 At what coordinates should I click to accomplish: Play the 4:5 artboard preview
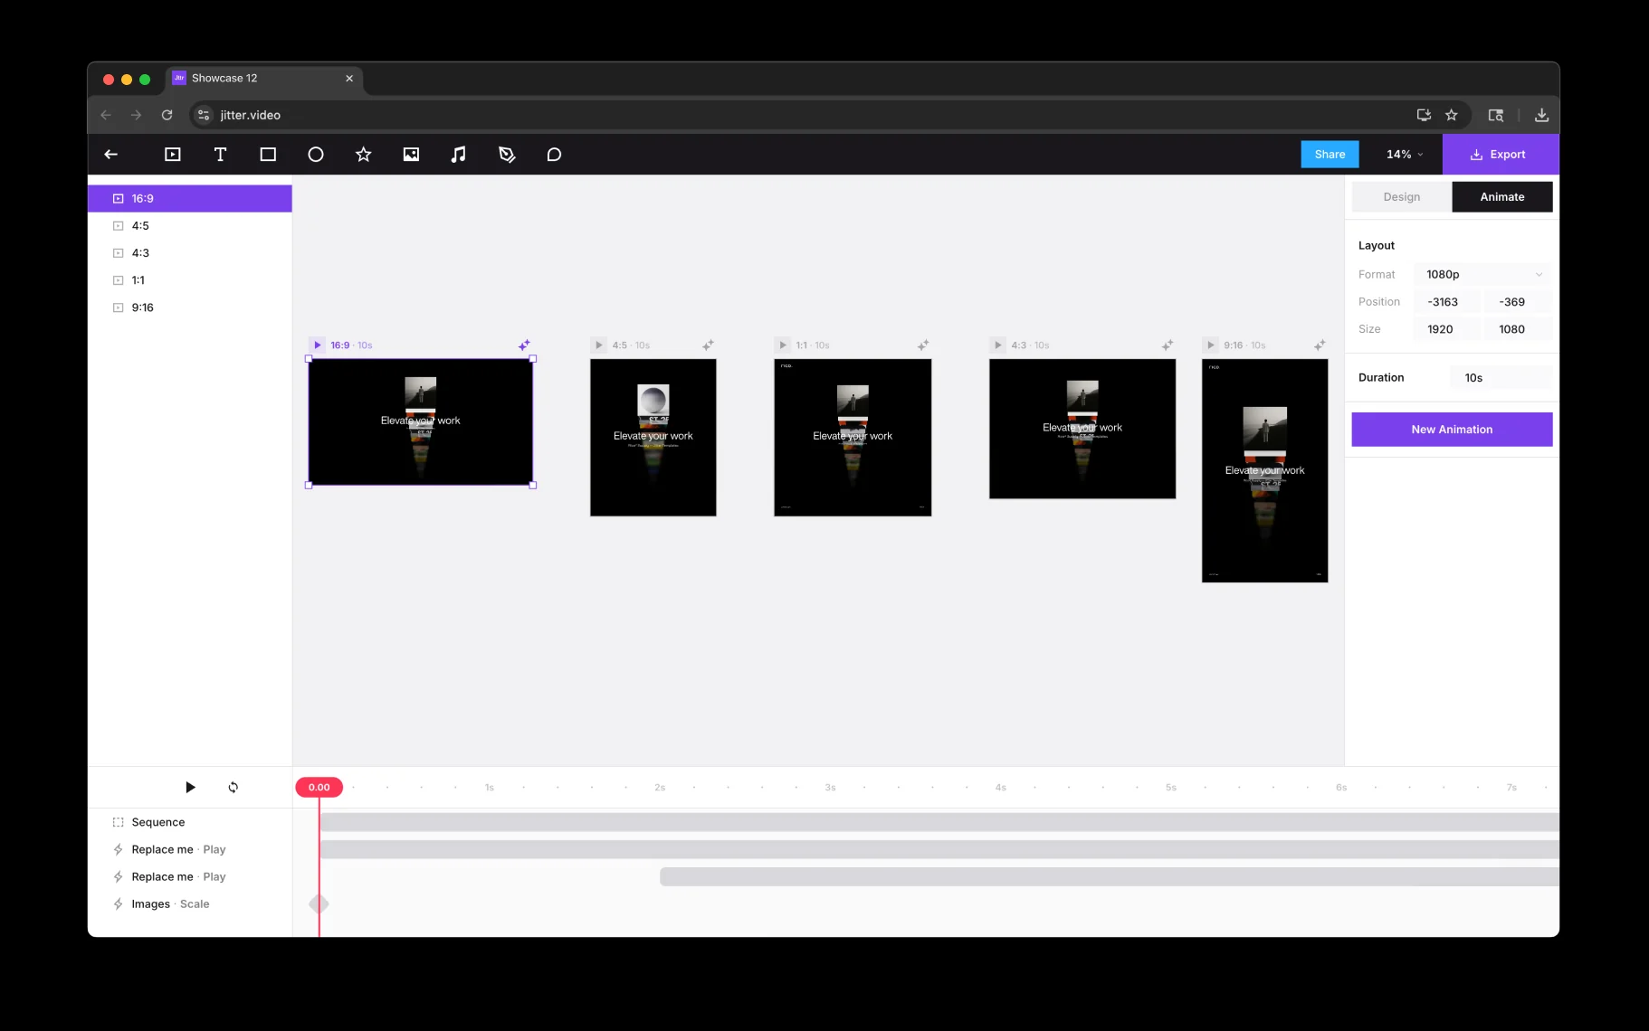[598, 345]
